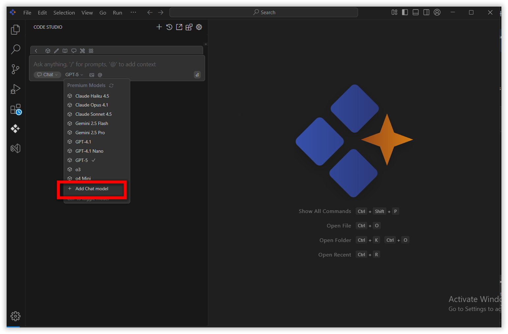Click the chat history clock icon

point(169,27)
